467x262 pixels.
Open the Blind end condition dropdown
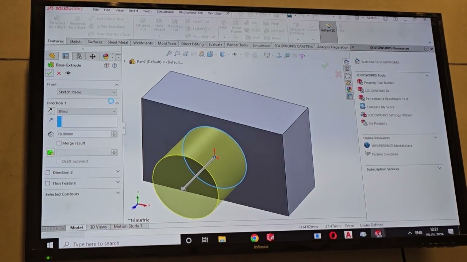[x=87, y=111]
